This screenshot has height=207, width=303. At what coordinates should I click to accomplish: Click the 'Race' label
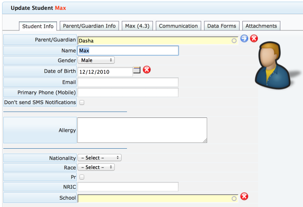(x=70, y=168)
